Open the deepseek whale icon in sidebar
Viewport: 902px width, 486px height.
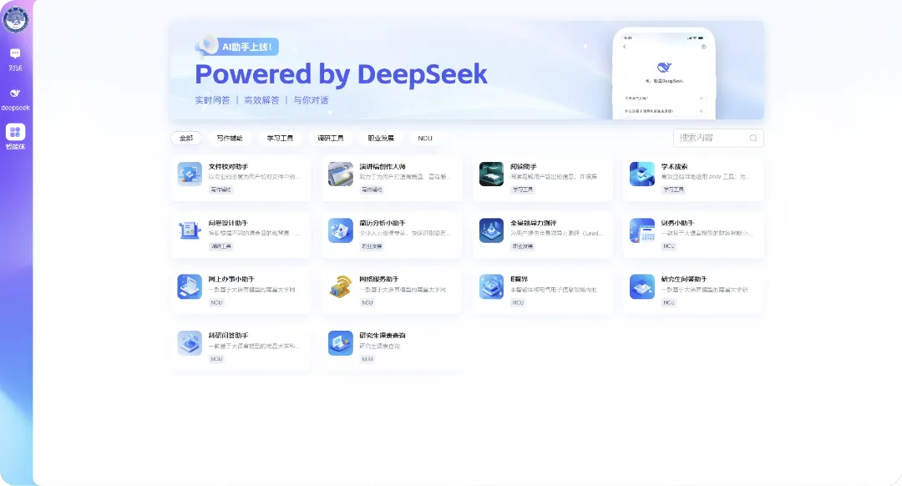(16, 94)
